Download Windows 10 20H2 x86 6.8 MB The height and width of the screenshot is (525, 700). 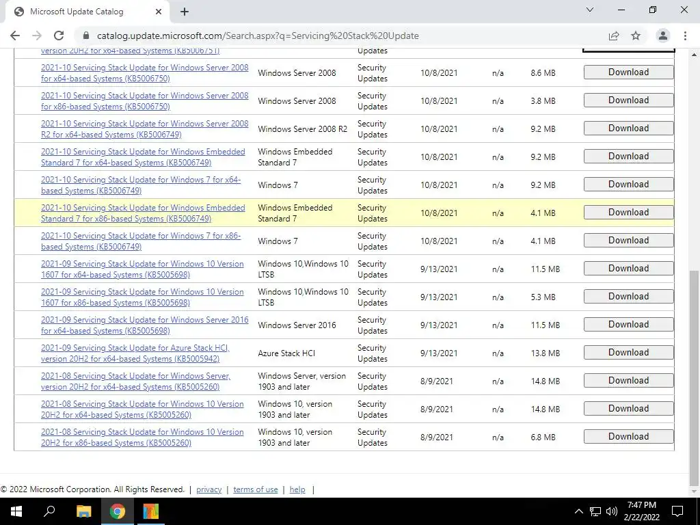(x=629, y=437)
